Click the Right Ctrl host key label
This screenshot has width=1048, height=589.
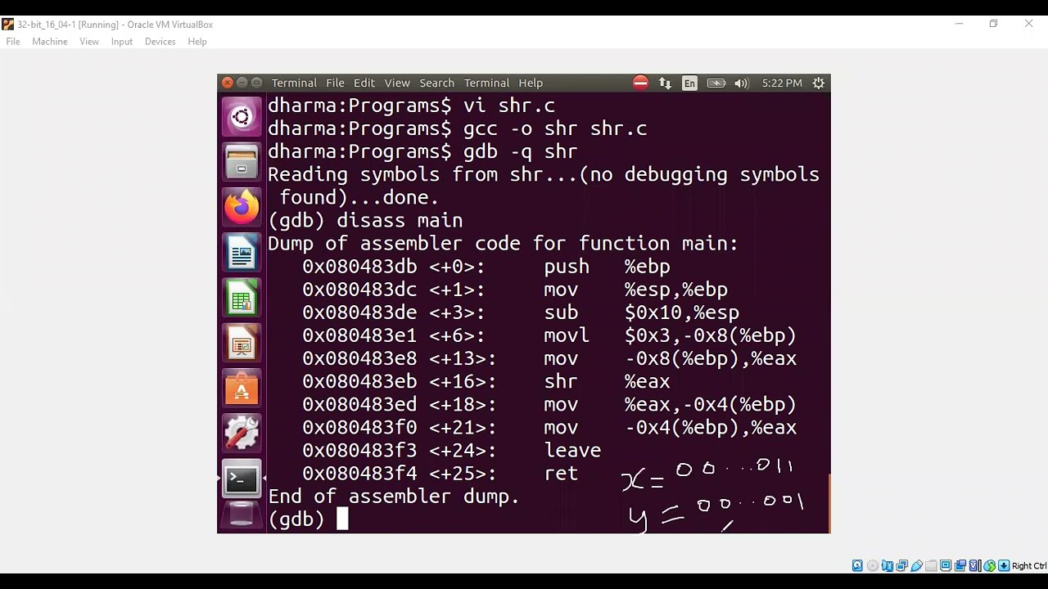click(x=1029, y=565)
